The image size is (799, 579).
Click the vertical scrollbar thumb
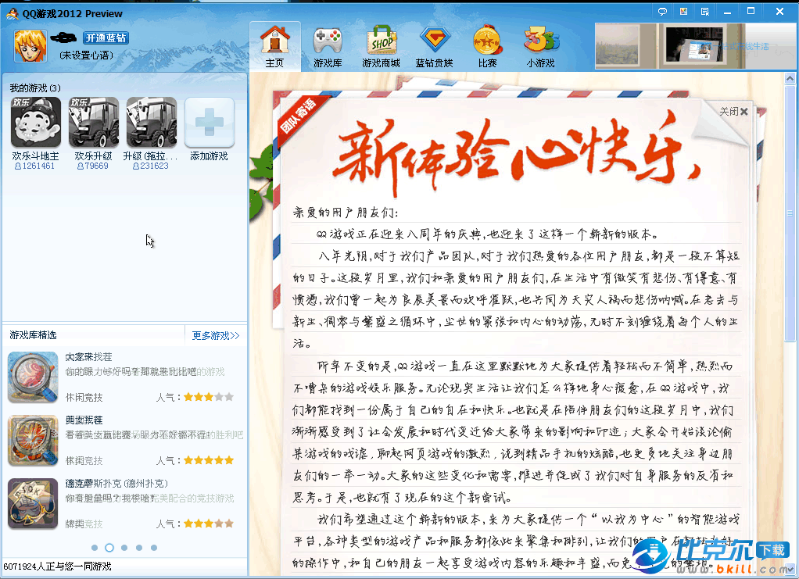(790, 214)
